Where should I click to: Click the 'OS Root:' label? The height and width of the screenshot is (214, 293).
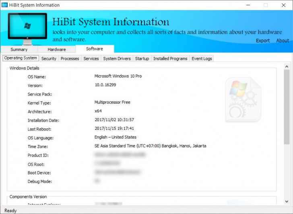point(36,165)
